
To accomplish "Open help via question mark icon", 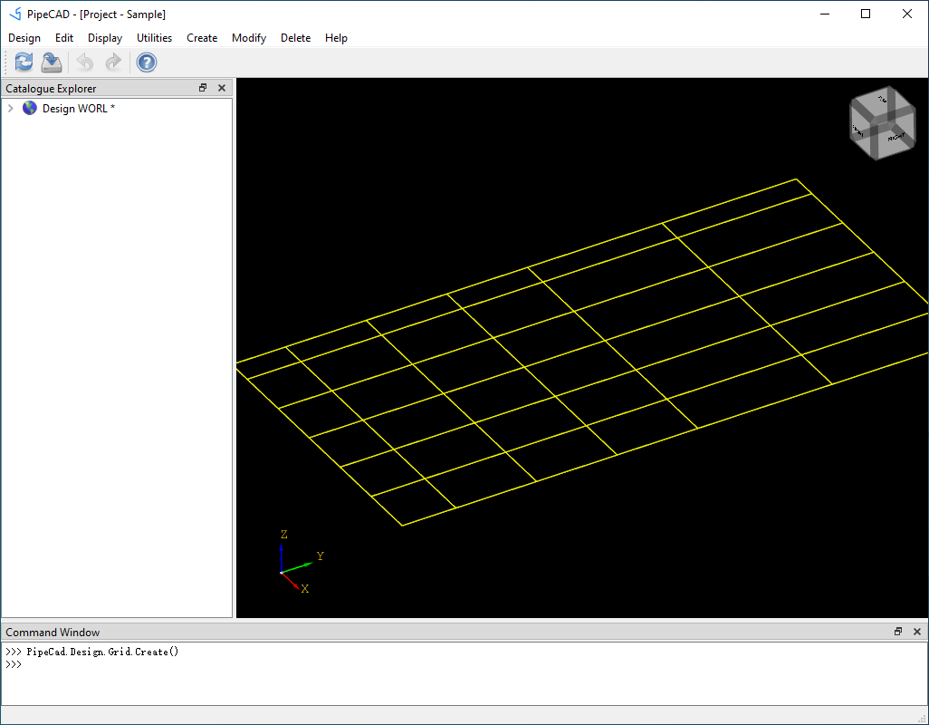I will [x=147, y=63].
